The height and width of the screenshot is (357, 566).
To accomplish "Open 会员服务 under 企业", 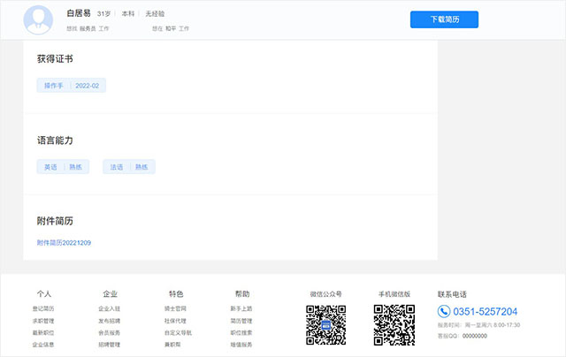I will (110, 333).
